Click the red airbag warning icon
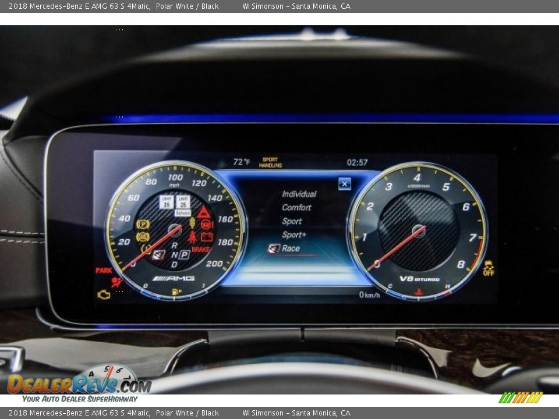559x419 pixels. [117, 282]
